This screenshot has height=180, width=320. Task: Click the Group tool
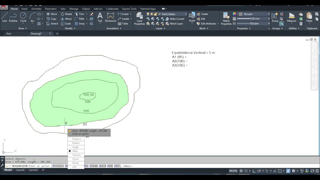pyautogui.click(x=275, y=17)
